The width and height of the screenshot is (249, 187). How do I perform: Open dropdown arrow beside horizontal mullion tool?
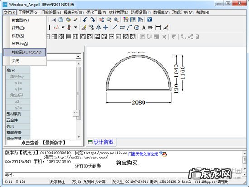pos(63,27)
